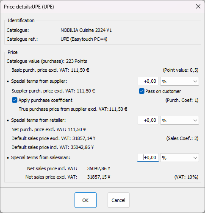The image size is (205, 213).
Task: Click the Sales Coef.: 2 label
Action: point(182,138)
